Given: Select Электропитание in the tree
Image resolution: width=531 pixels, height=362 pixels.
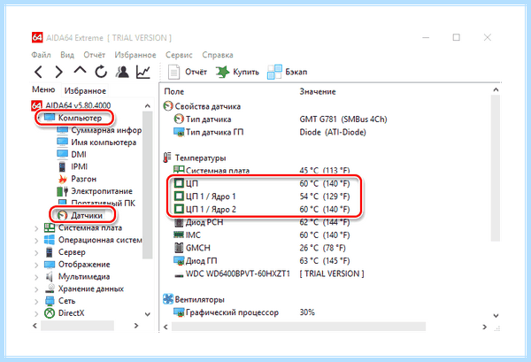Looking at the screenshot, I should (102, 191).
